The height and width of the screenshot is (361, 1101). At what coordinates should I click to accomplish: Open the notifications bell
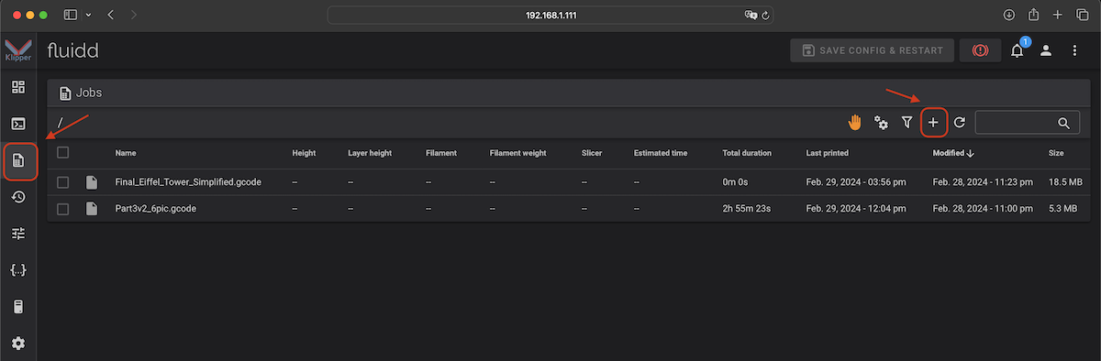pos(1017,51)
